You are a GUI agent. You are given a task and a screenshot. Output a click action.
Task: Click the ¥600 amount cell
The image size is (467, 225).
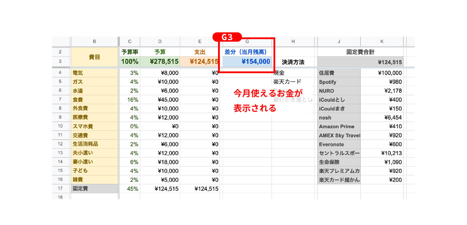382,144
